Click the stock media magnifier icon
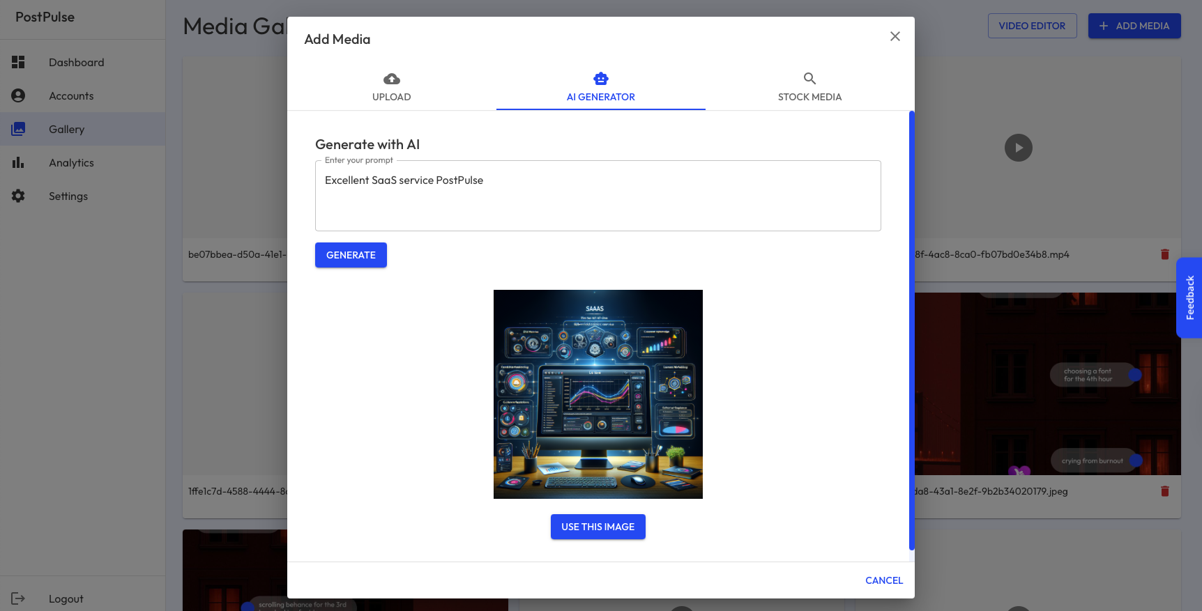Image resolution: width=1202 pixels, height=611 pixels. [x=809, y=79]
